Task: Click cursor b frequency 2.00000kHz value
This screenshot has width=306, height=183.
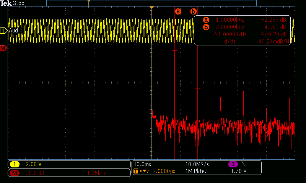Action: (230, 27)
